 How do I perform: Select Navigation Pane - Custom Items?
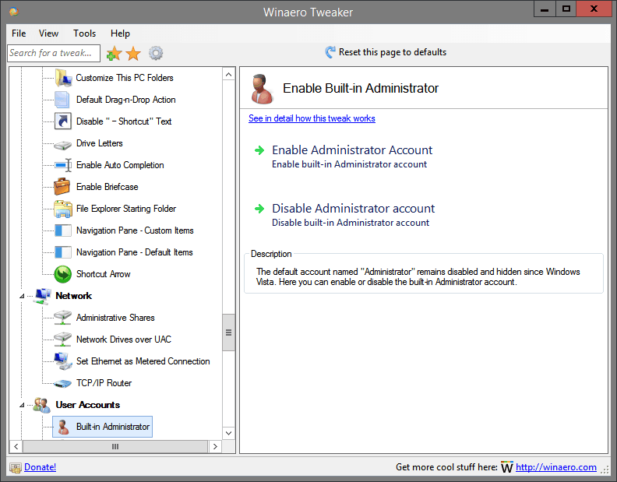point(135,230)
